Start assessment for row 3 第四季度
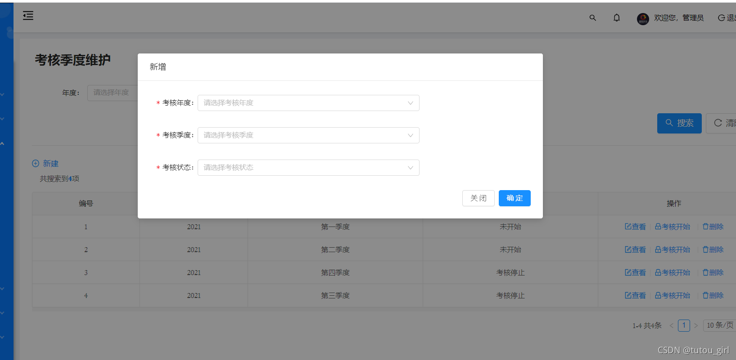This screenshot has width=736, height=360. [673, 273]
